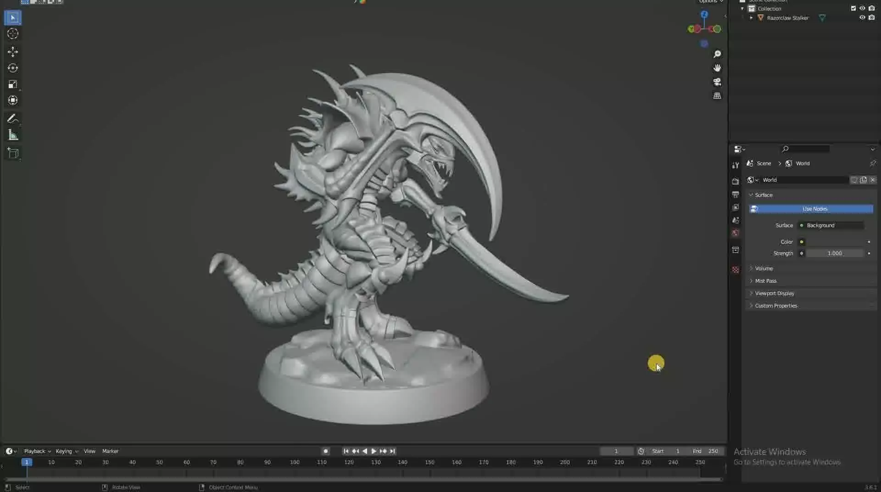This screenshot has width=881, height=492.
Task: Open the Scene properties tab
Action: pyautogui.click(x=736, y=220)
